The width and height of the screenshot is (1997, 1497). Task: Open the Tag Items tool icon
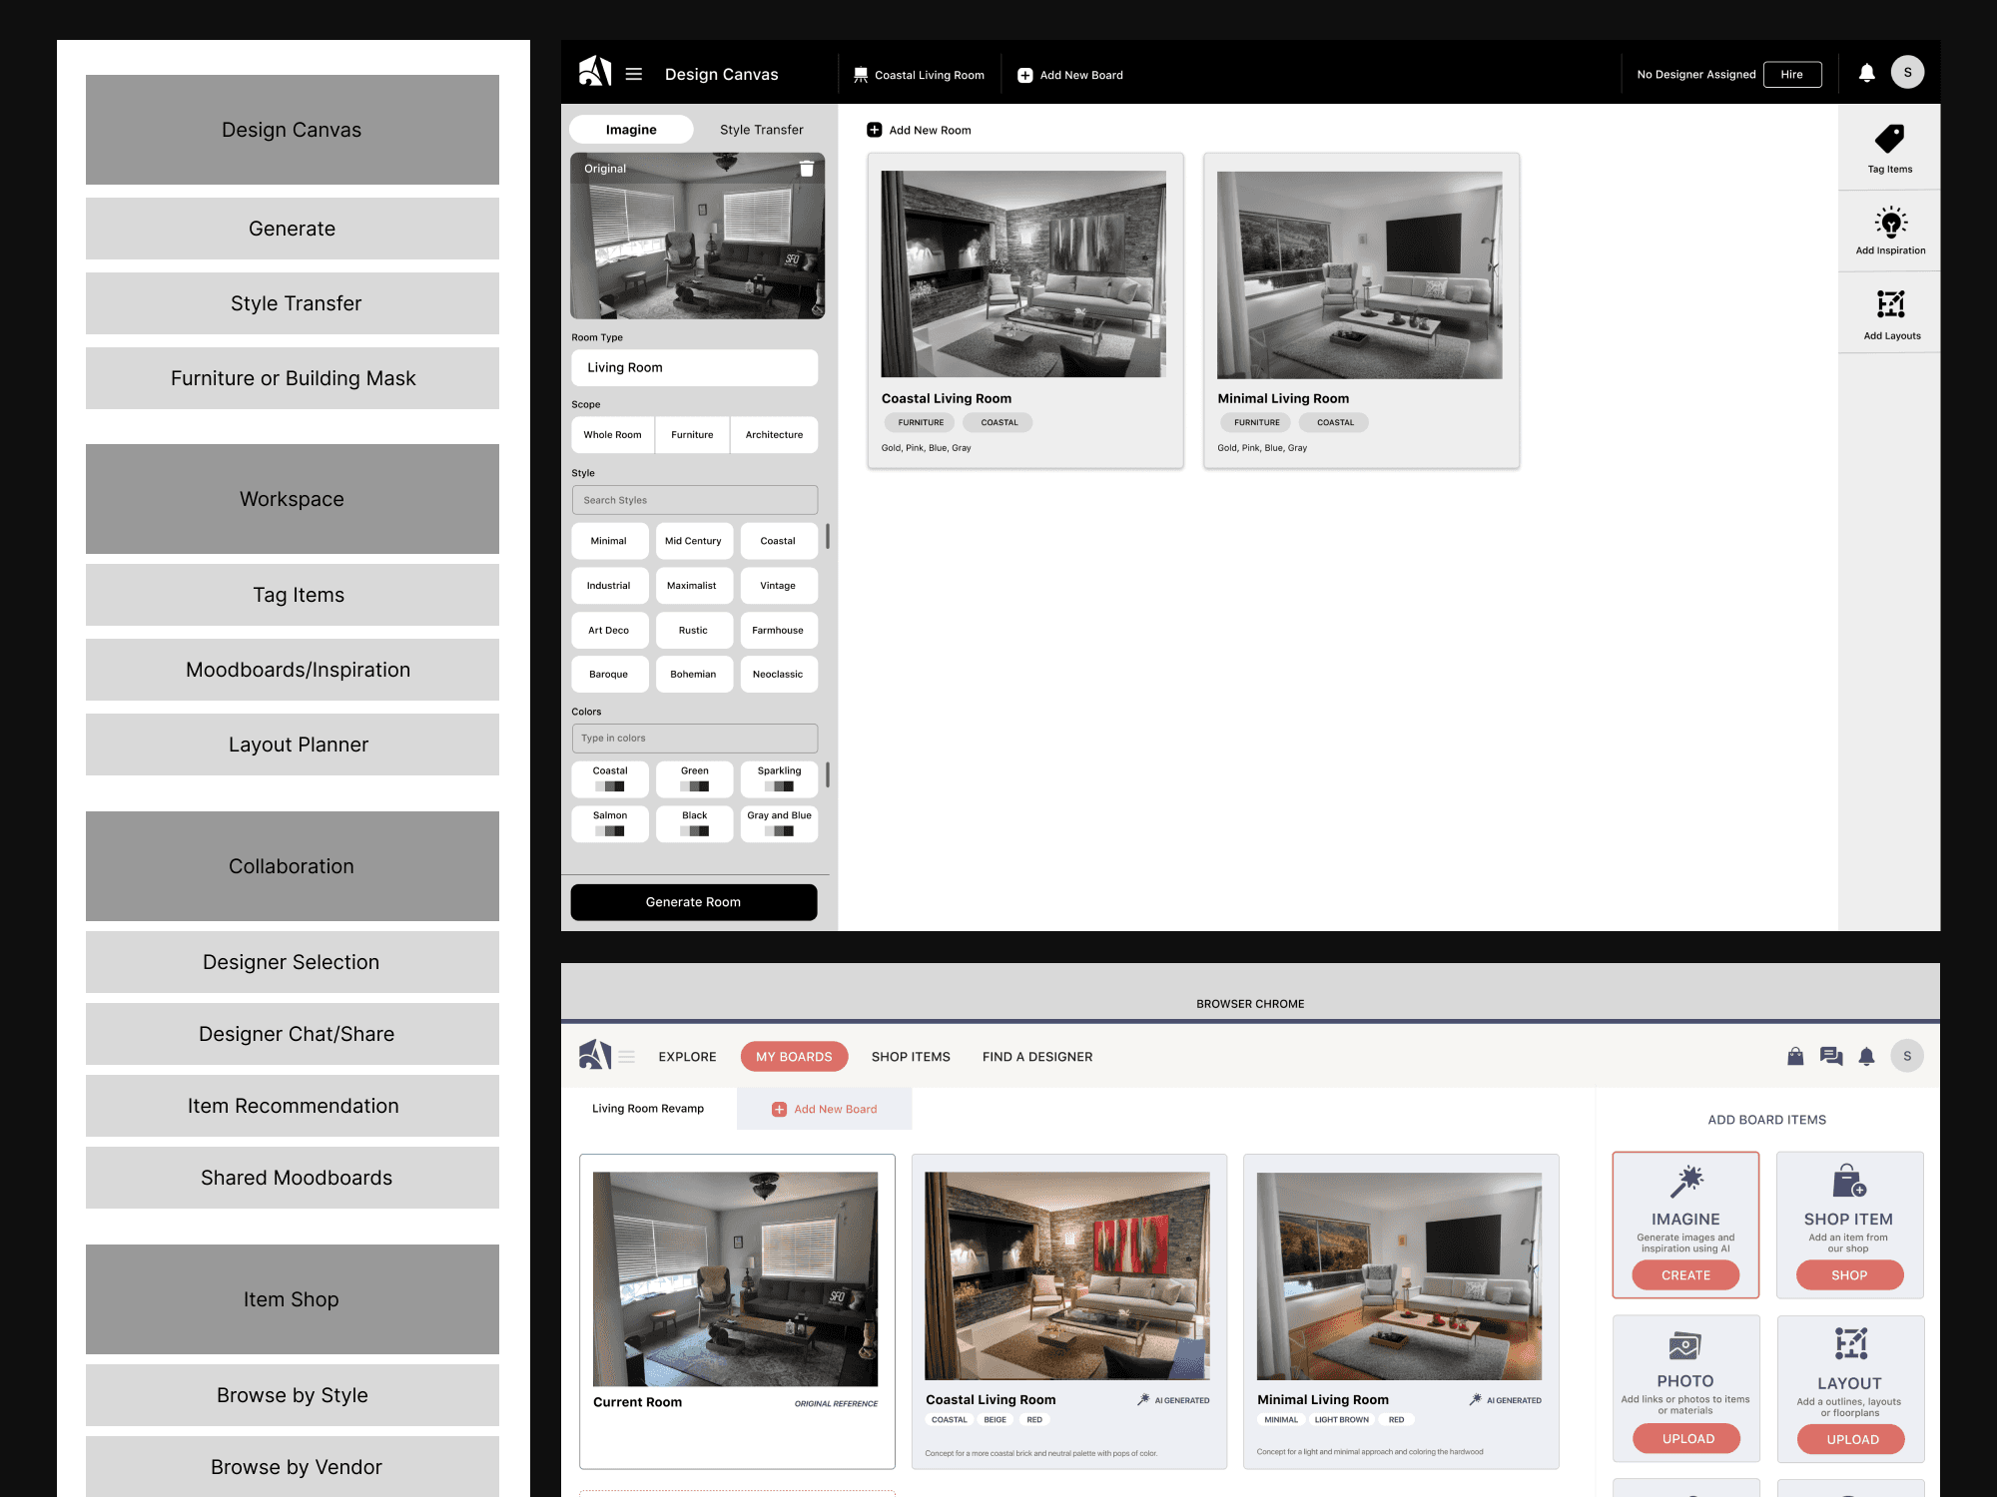(x=1889, y=139)
